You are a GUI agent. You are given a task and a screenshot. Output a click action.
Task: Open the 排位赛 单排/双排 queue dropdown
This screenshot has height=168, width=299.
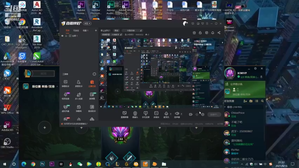pyautogui.click(x=43, y=87)
